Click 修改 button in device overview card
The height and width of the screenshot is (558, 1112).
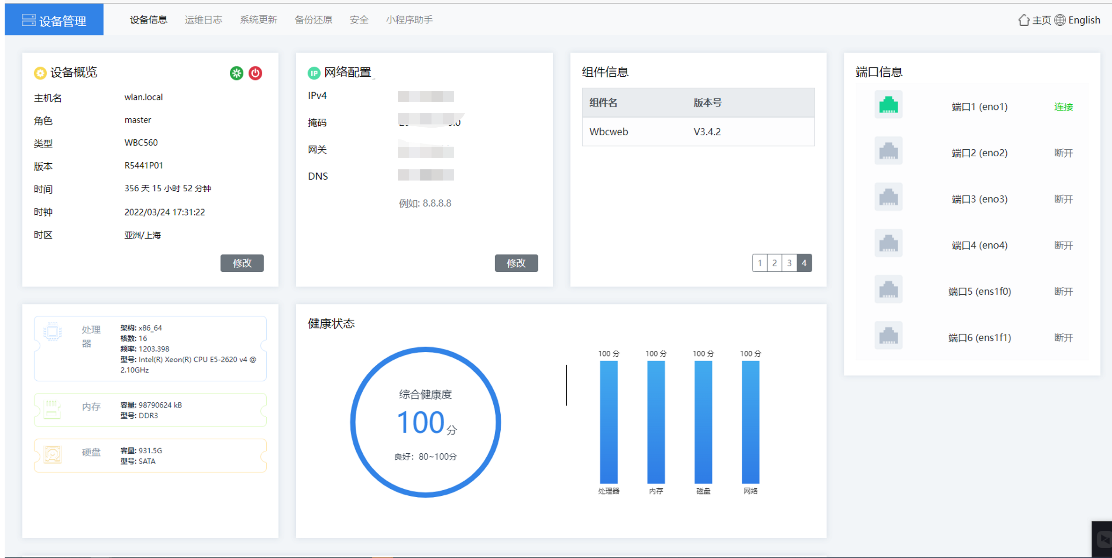point(242,263)
